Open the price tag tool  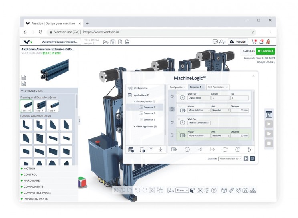click(238, 190)
